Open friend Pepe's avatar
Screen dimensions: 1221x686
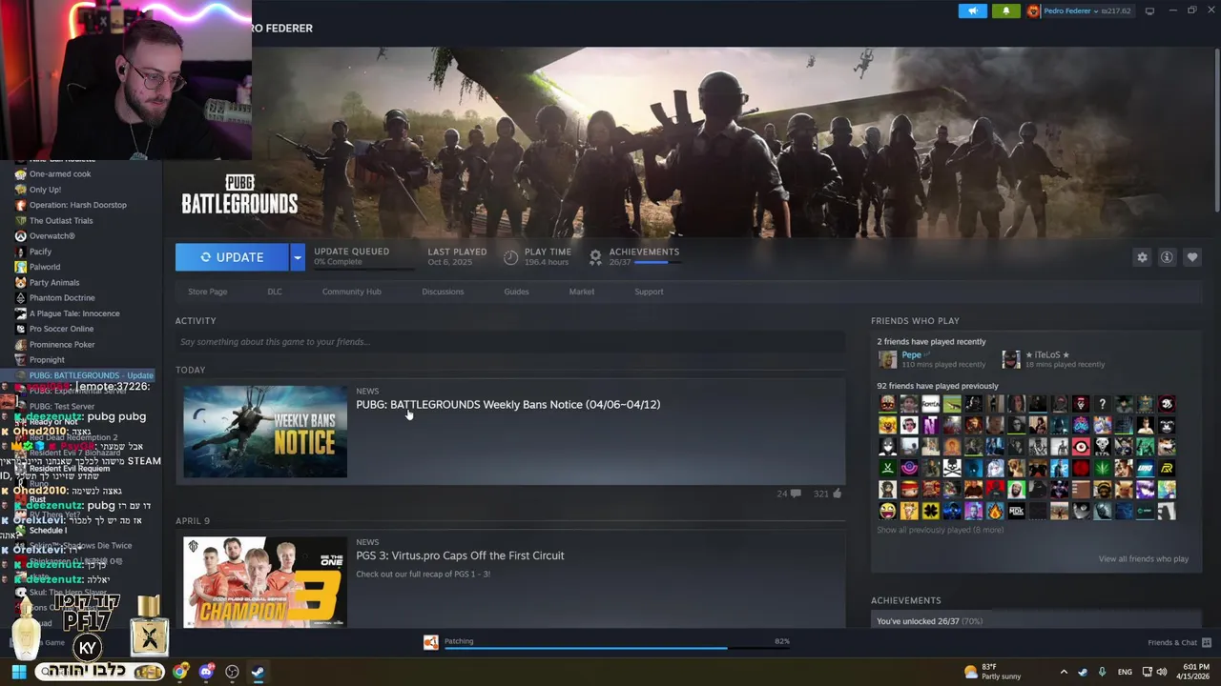pos(887,359)
